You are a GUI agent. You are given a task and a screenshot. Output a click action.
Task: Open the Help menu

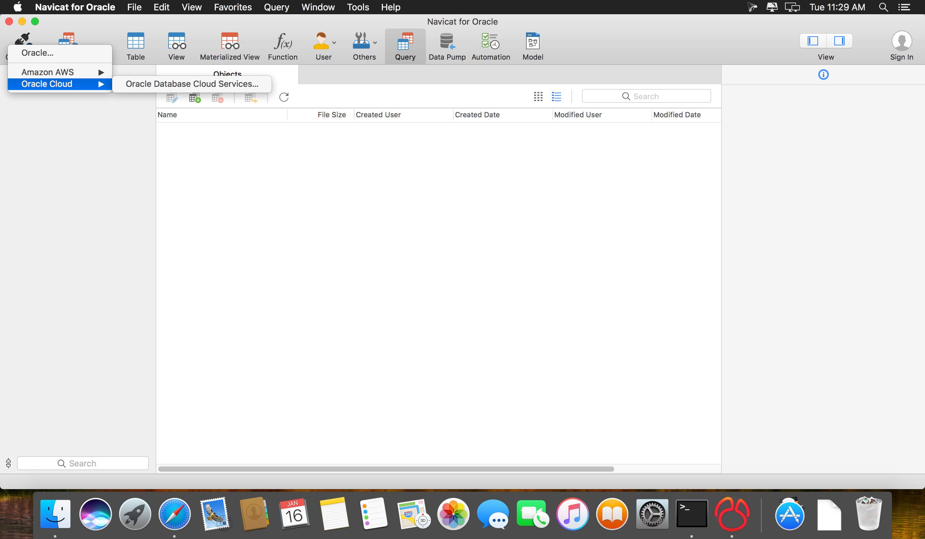click(x=391, y=7)
